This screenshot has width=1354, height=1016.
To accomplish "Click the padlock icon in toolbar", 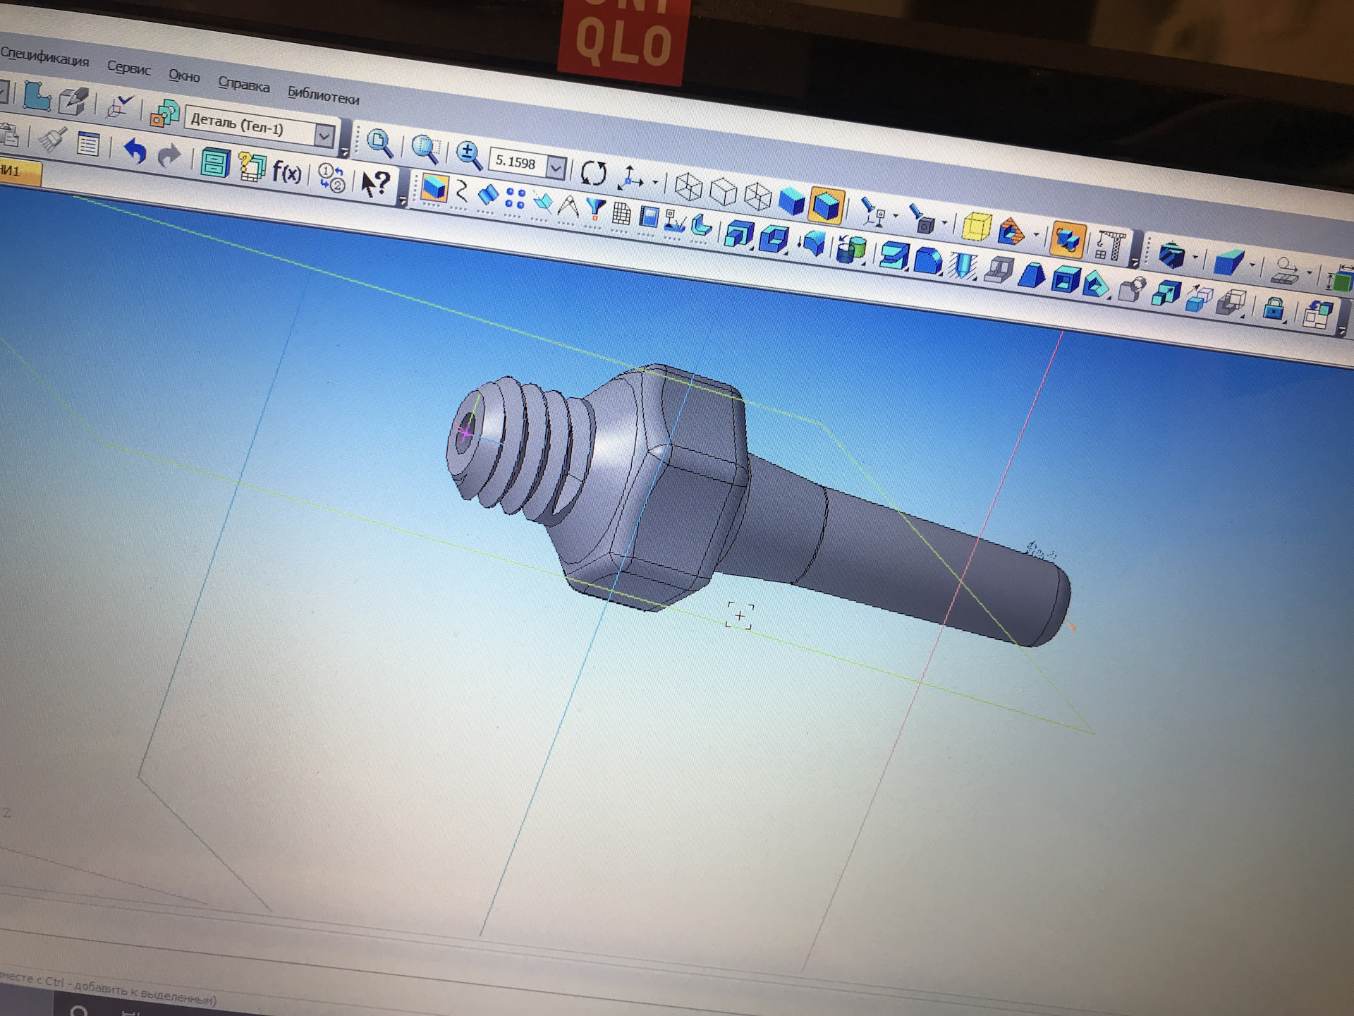I will coord(1273,308).
